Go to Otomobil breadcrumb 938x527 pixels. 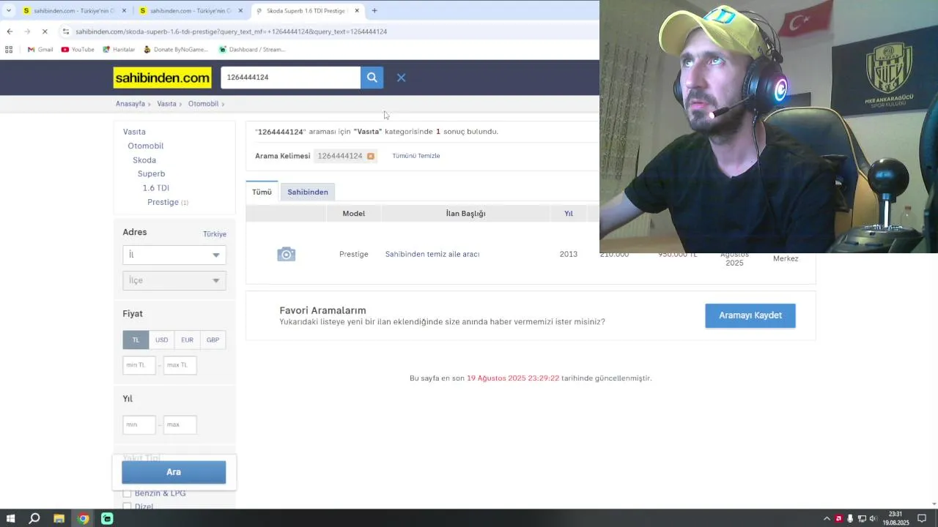point(203,104)
